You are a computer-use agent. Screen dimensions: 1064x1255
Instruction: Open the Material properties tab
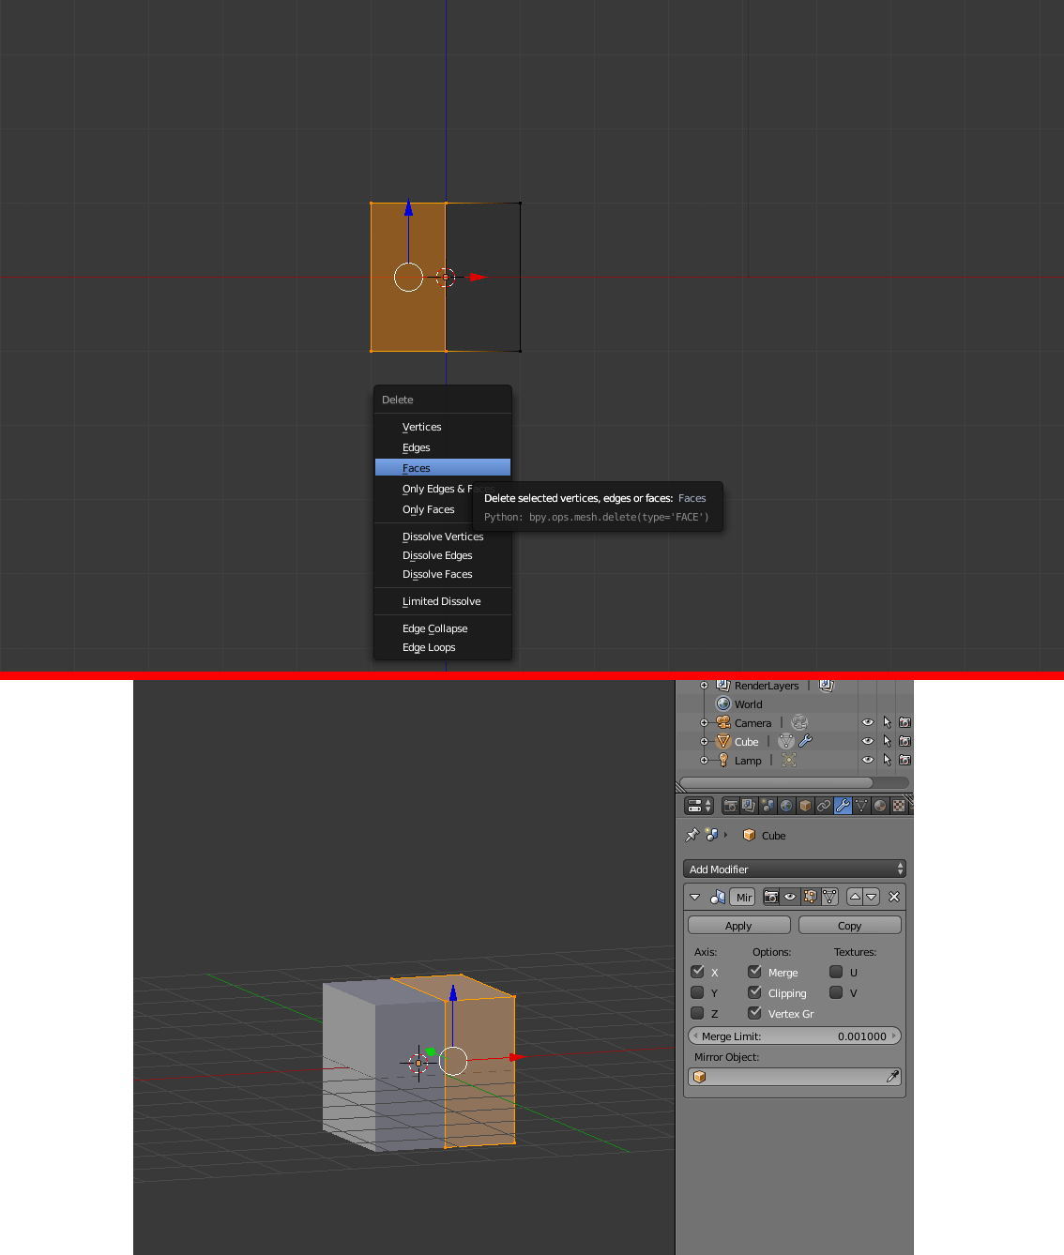coord(880,805)
